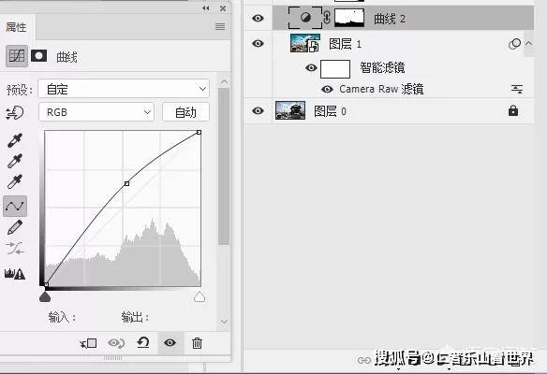Collapse the Properties panel with double arrows
This screenshot has height=374, width=547.
click(x=206, y=8)
